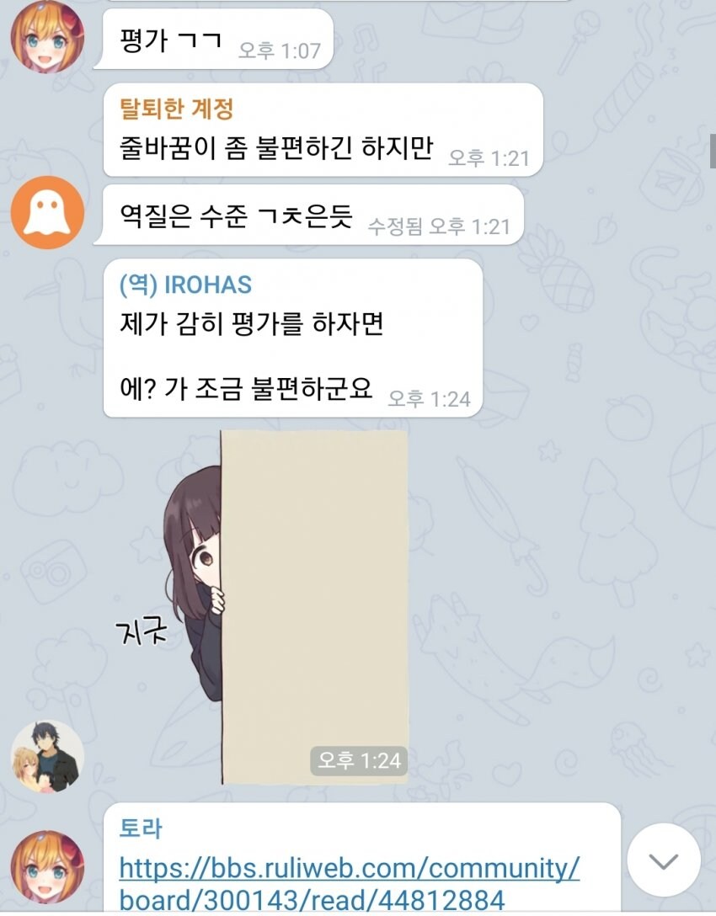Tap the 토라 sender name
The image size is (716, 916).
click(141, 828)
